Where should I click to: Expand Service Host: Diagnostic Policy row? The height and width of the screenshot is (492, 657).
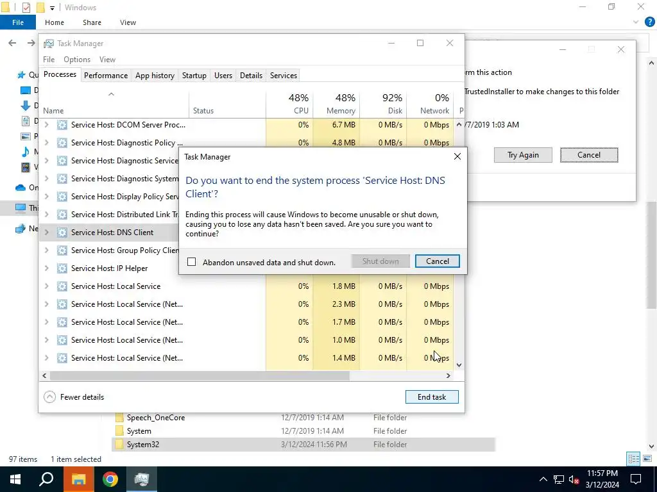46,143
